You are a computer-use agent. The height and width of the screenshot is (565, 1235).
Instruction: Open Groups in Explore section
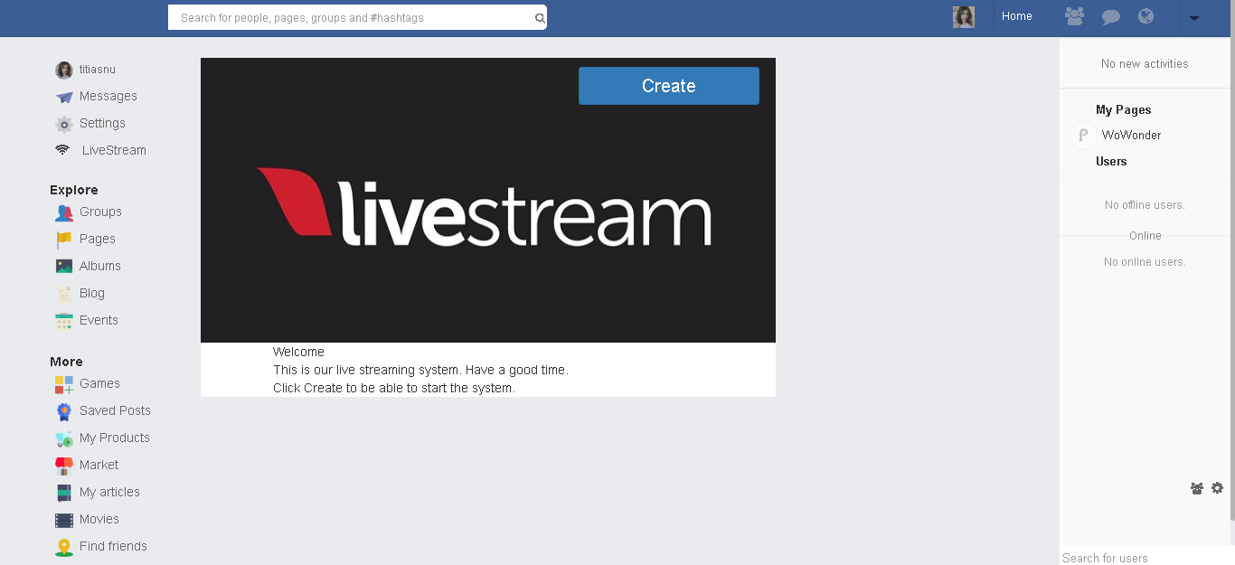pyautogui.click(x=100, y=212)
